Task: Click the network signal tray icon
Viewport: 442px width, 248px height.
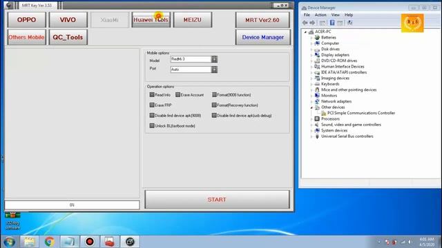Action: point(403,242)
